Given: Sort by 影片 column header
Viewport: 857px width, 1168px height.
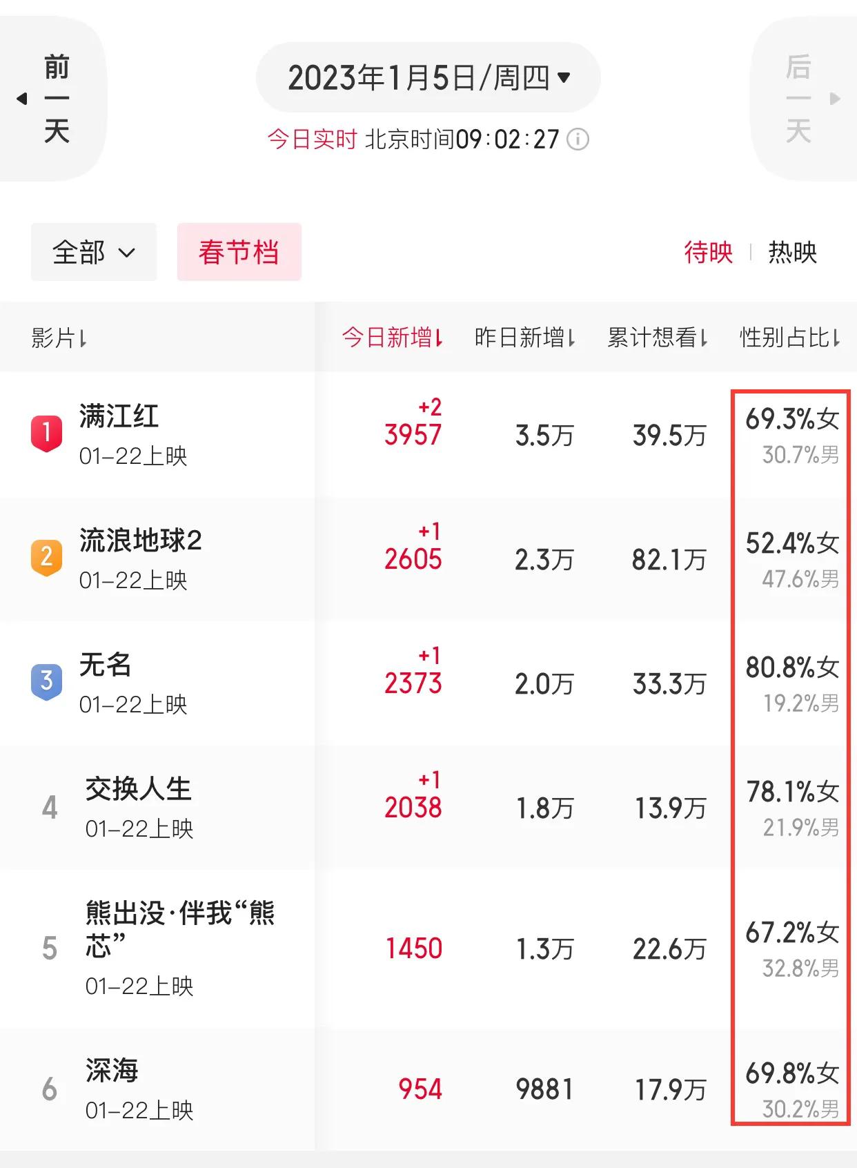Looking at the screenshot, I should coord(59,338).
